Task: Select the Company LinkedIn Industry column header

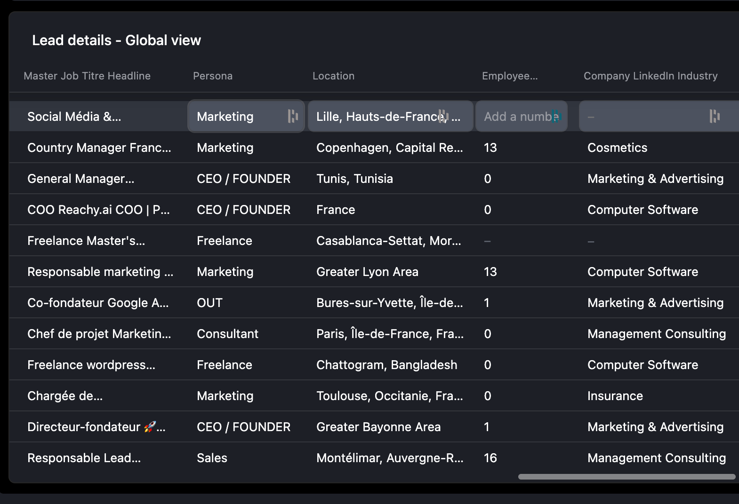Action: tap(651, 76)
